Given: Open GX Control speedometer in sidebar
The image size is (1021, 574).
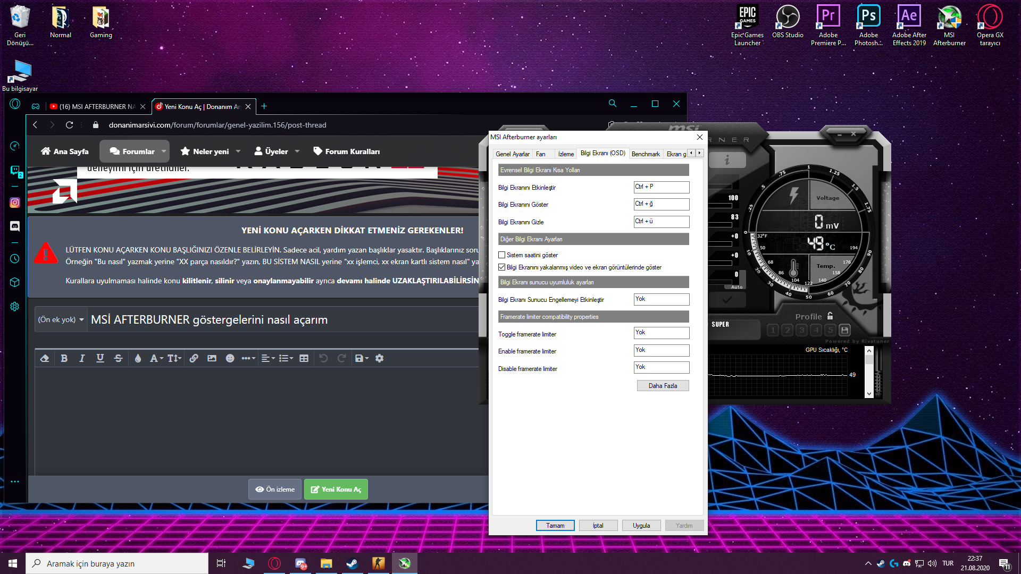Looking at the screenshot, I should (15, 146).
